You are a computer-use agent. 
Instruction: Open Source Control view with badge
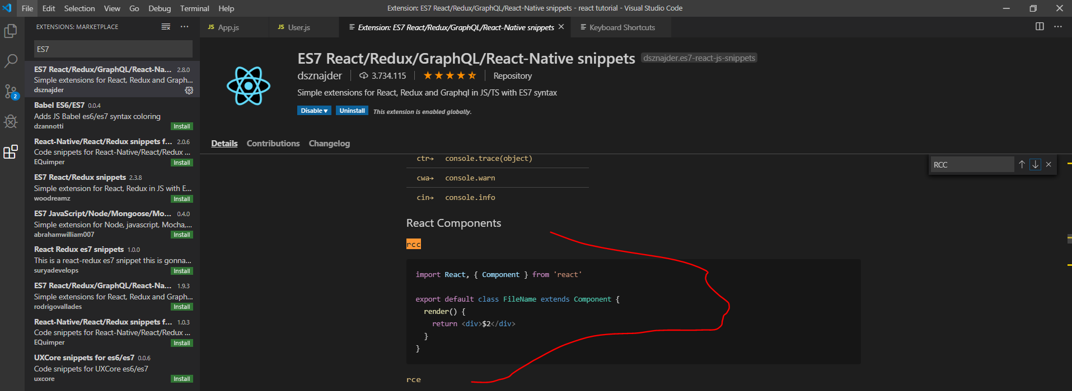[11, 92]
